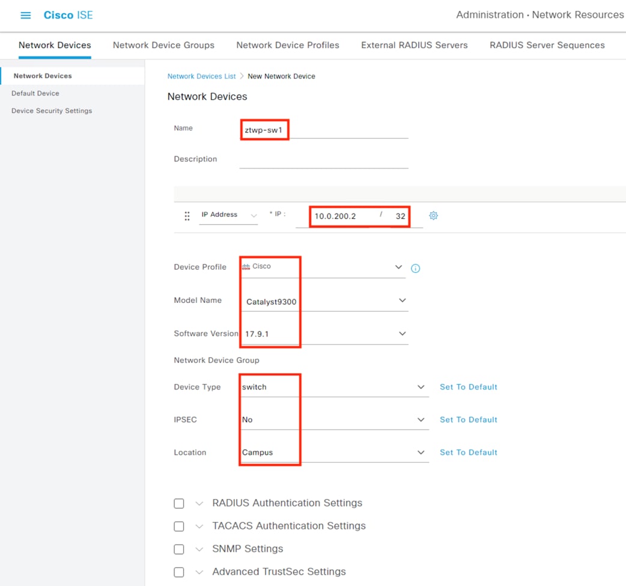Open the Model Name dropdown
The width and height of the screenshot is (626, 586).
pyautogui.click(x=324, y=301)
